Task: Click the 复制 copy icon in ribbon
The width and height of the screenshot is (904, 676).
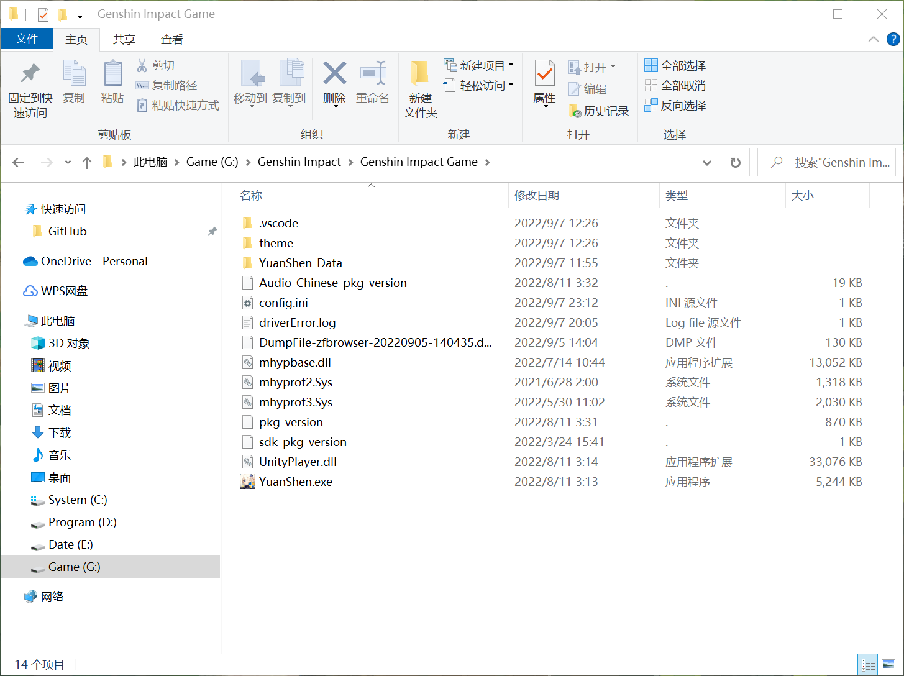Action: click(x=74, y=73)
